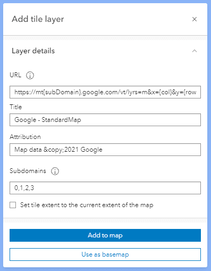The image size is (211, 271).
Task: Click the Add tile layer heading
Action: pyautogui.click(x=38, y=19)
